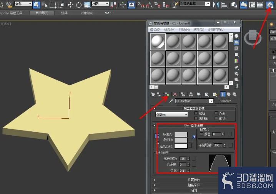This screenshot has width=276, height=194.
Task: Open the (B)Blinn shader dropdown
Action: (x=171, y=114)
